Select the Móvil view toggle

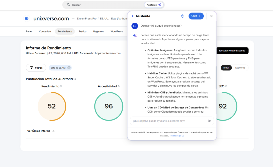click(226, 68)
